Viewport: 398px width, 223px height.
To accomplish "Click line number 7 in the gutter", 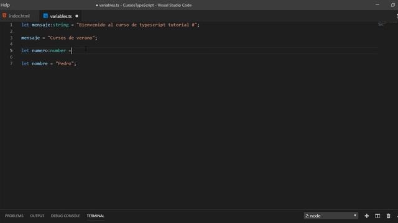I will click(x=11, y=63).
